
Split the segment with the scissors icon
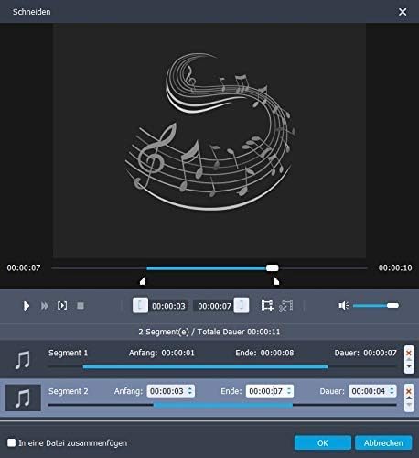285,306
